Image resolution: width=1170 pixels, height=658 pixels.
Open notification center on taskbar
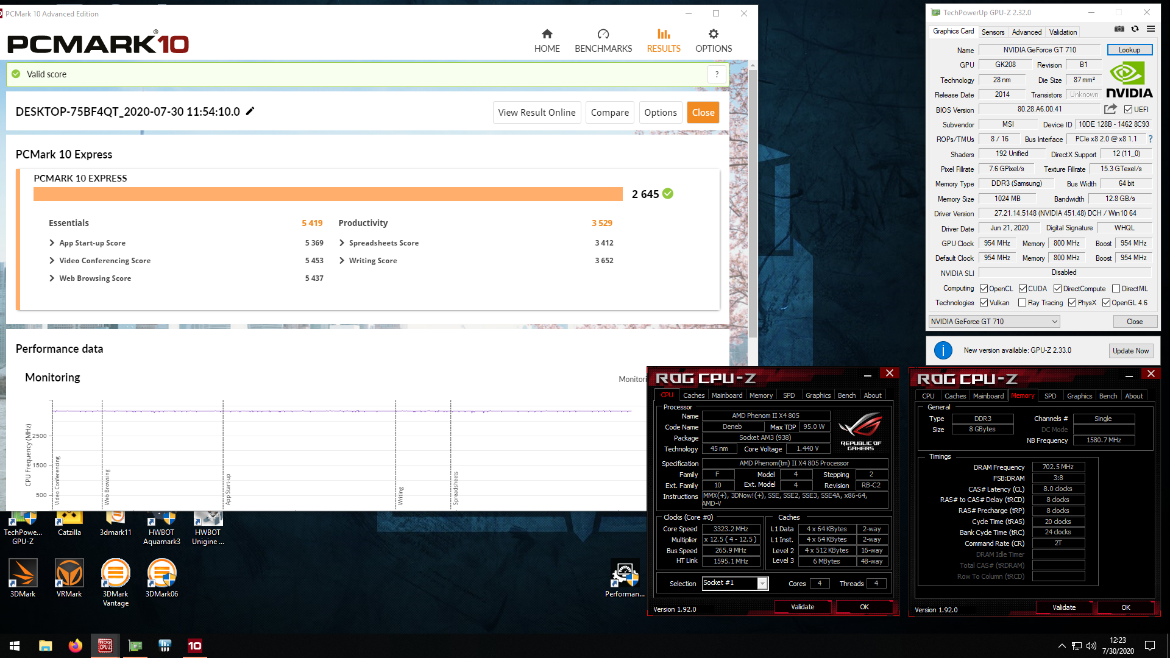pyautogui.click(x=1150, y=646)
